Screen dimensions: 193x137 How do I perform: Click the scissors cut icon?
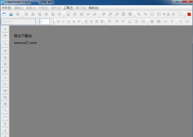[x=68, y=14]
